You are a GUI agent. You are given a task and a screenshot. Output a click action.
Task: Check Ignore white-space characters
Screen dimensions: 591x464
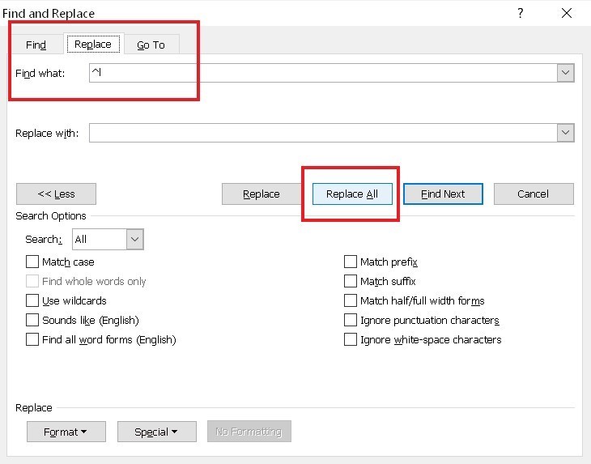coord(351,339)
